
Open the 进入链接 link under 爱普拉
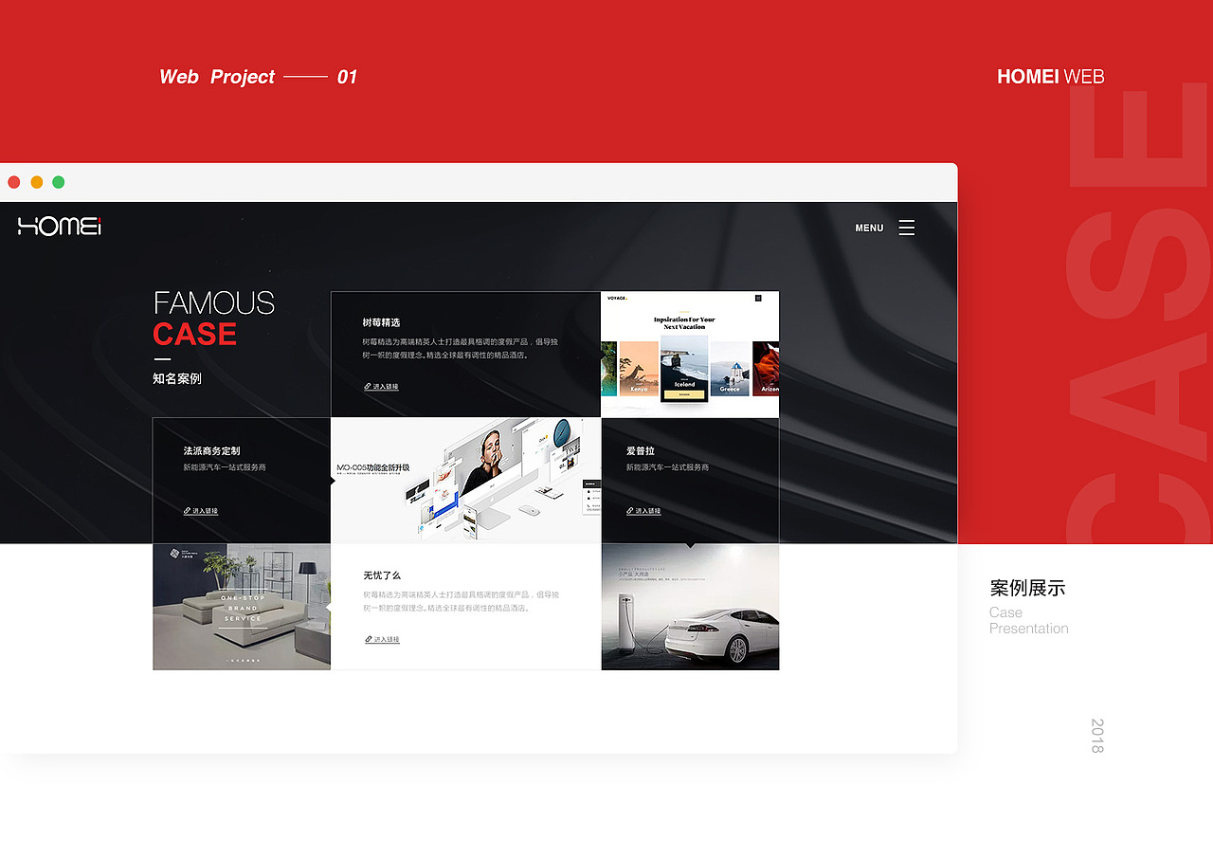pos(643,511)
